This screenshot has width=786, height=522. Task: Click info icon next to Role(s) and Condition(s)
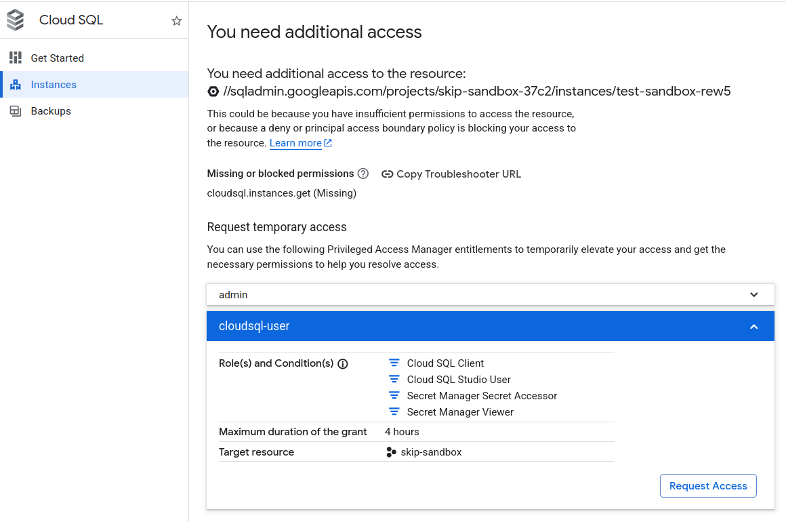(x=343, y=364)
